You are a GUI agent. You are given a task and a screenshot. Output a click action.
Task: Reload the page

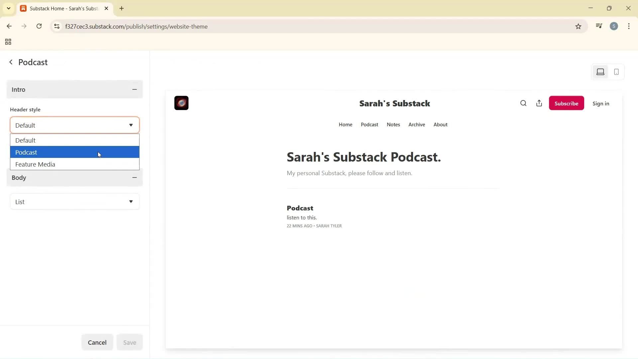[39, 26]
